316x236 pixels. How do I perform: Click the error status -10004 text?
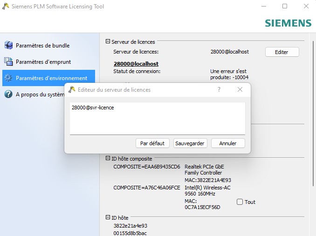(229, 74)
